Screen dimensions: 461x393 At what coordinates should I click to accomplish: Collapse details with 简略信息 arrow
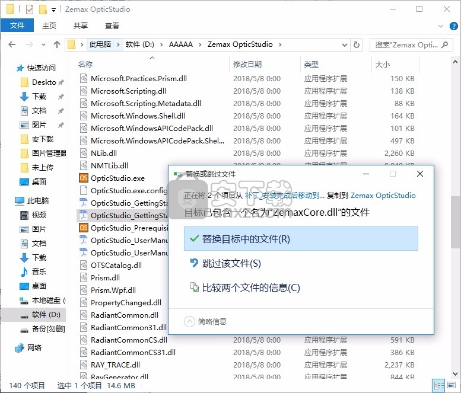189,322
